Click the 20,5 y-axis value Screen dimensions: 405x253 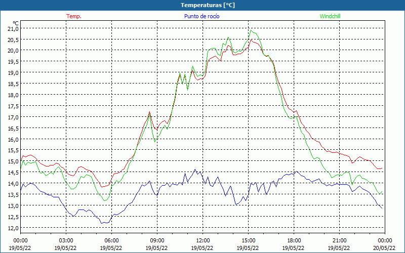pyautogui.click(x=13, y=40)
